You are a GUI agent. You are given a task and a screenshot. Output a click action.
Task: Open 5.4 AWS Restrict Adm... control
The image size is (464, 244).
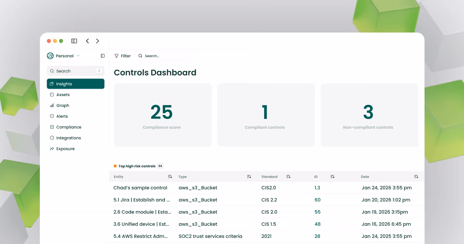pyautogui.click(x=142, y=236)
